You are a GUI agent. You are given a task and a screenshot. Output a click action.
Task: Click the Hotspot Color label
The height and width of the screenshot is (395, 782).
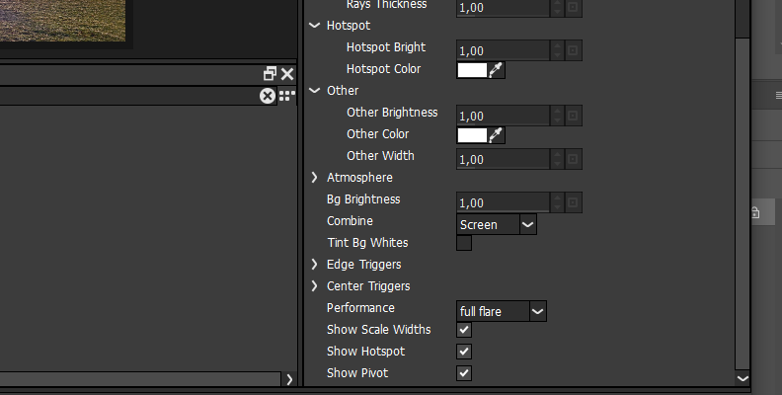[383, 69]
